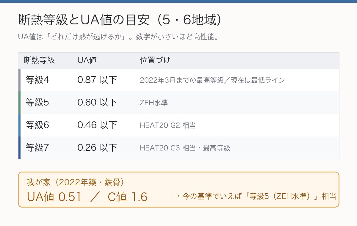
Task: Click the 我が家（2022年築・鉄骨） label
Action: click(76, 182)
